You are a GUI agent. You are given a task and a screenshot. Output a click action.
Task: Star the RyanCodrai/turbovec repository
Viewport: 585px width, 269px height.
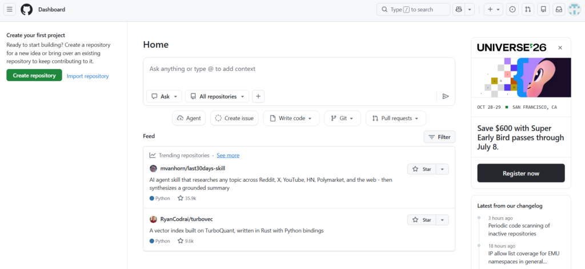click(422, 220)
